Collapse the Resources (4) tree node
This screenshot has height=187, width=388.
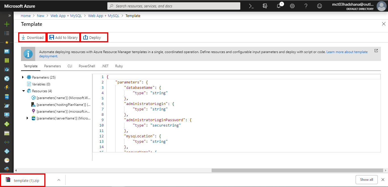point(23,91)
